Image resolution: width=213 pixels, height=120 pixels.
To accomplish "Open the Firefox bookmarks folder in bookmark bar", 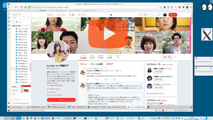I will pos(62,11).
